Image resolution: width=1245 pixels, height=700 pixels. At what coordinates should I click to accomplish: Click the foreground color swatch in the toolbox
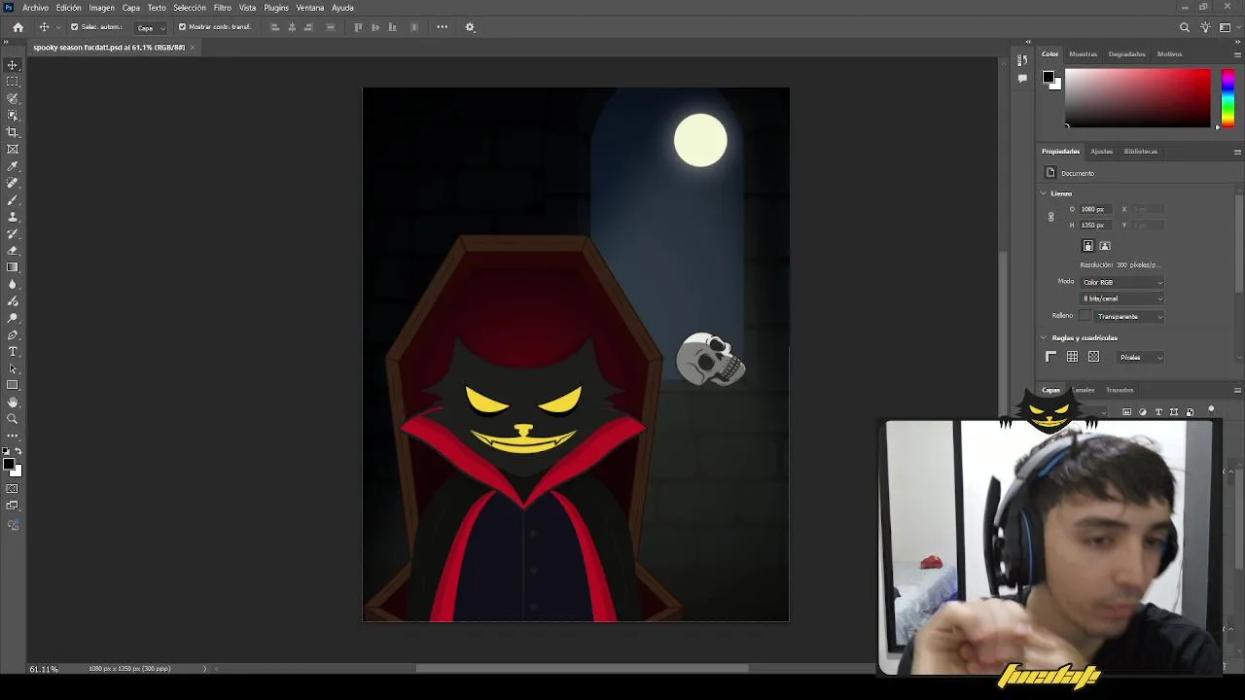(10, 465)
